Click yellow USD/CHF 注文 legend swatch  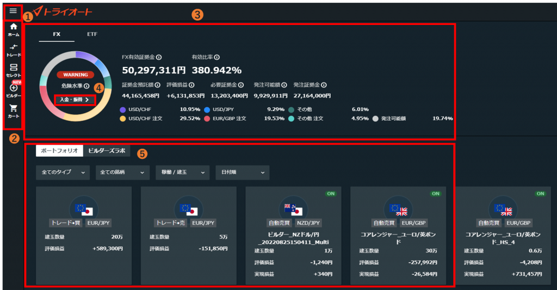pos(122,119)
